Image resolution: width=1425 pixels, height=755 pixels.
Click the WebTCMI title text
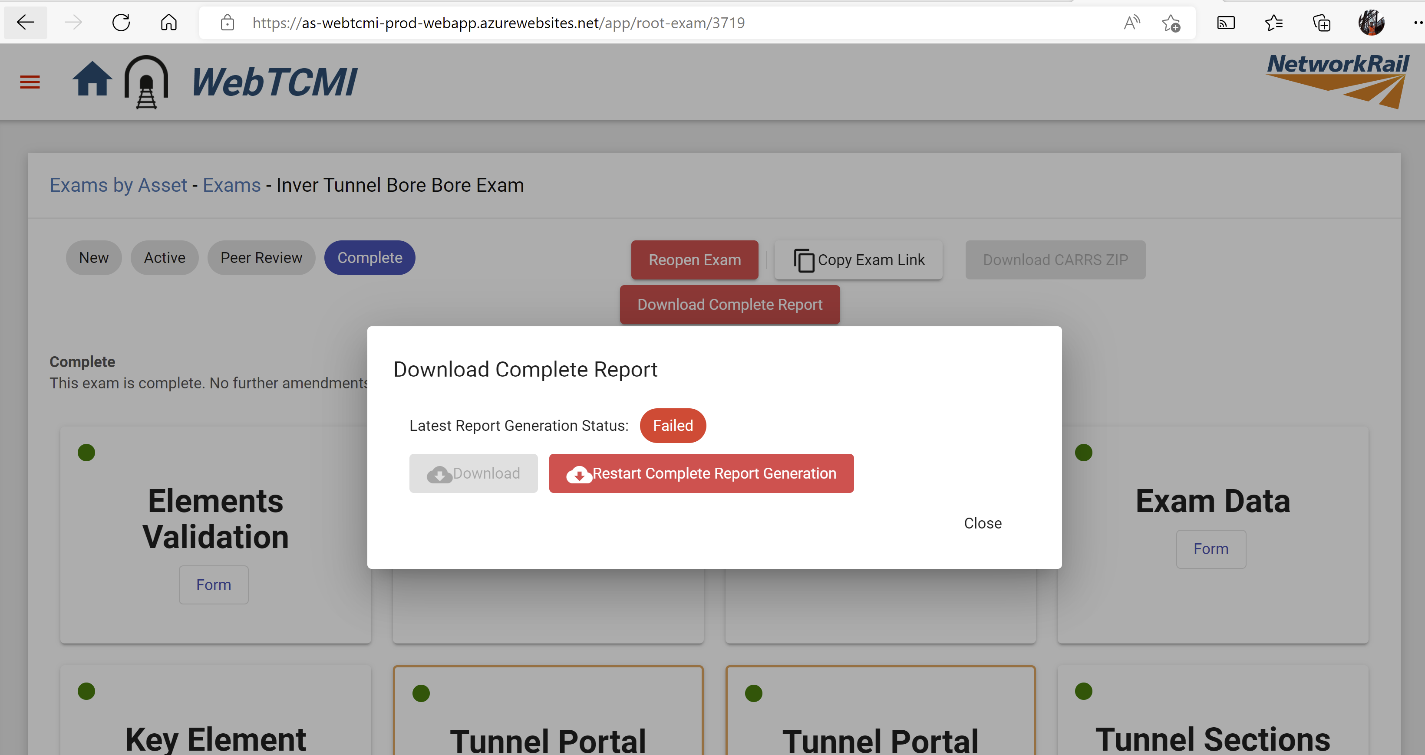coord(274,82)
